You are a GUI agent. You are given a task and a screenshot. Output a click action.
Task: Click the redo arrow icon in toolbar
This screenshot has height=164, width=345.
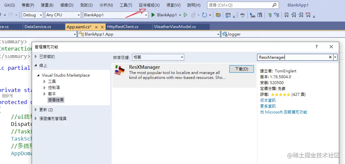click(x=10, y=15)
